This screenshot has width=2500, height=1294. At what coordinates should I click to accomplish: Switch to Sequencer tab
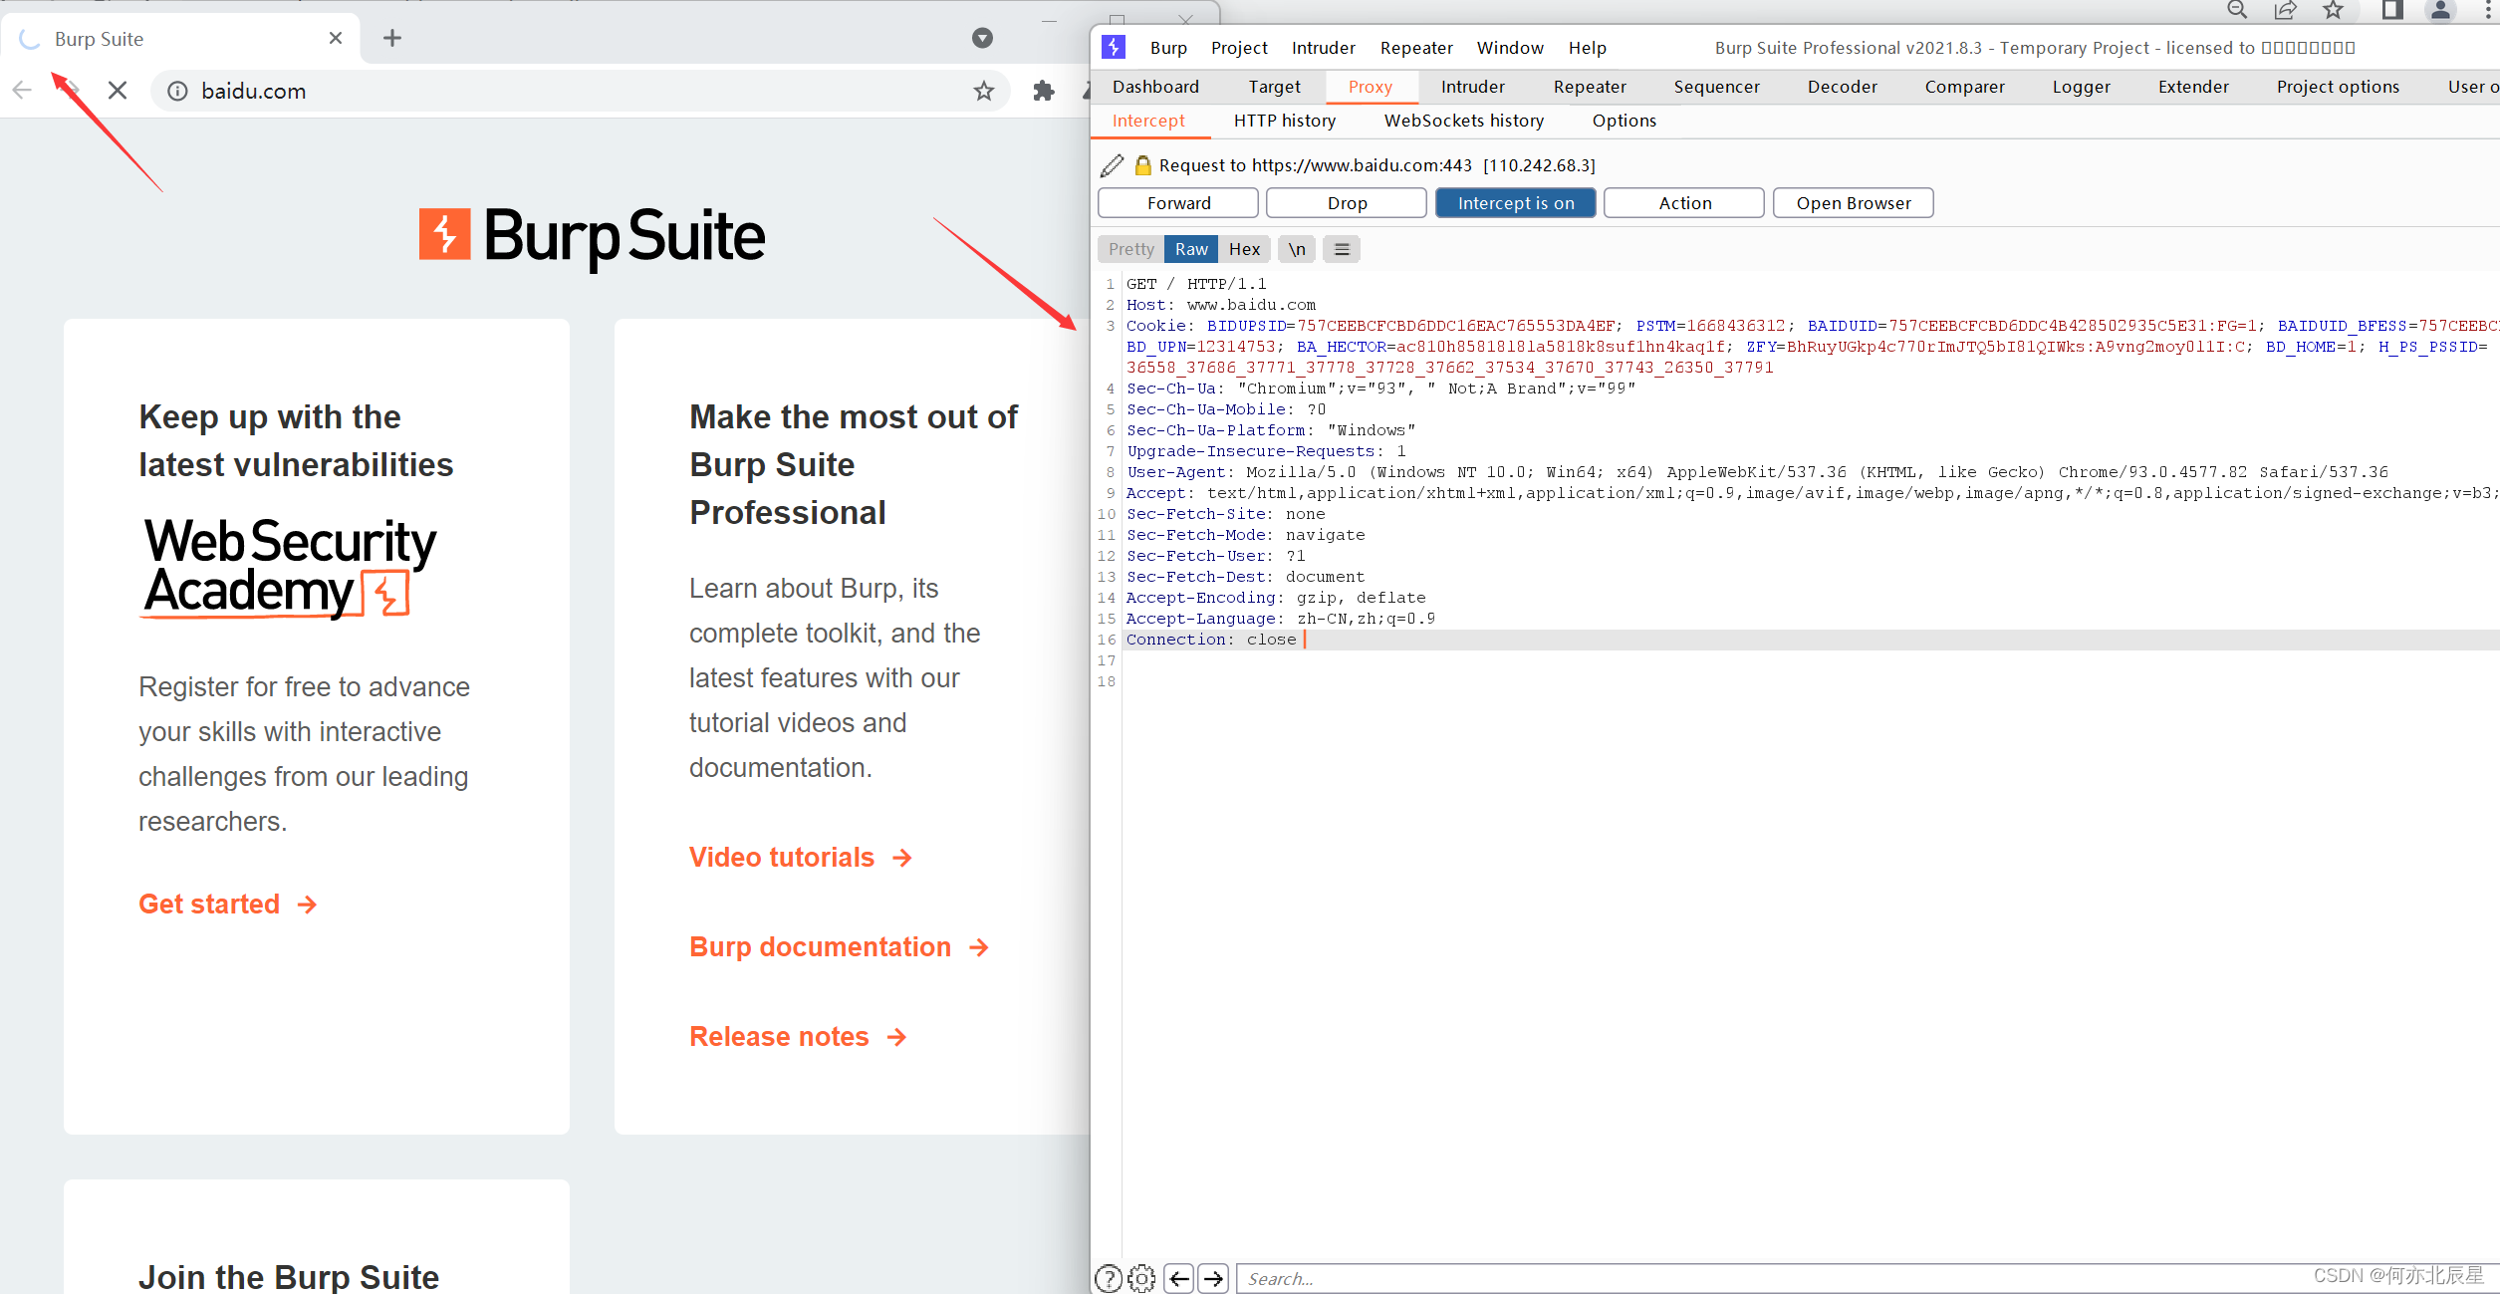1716,87
